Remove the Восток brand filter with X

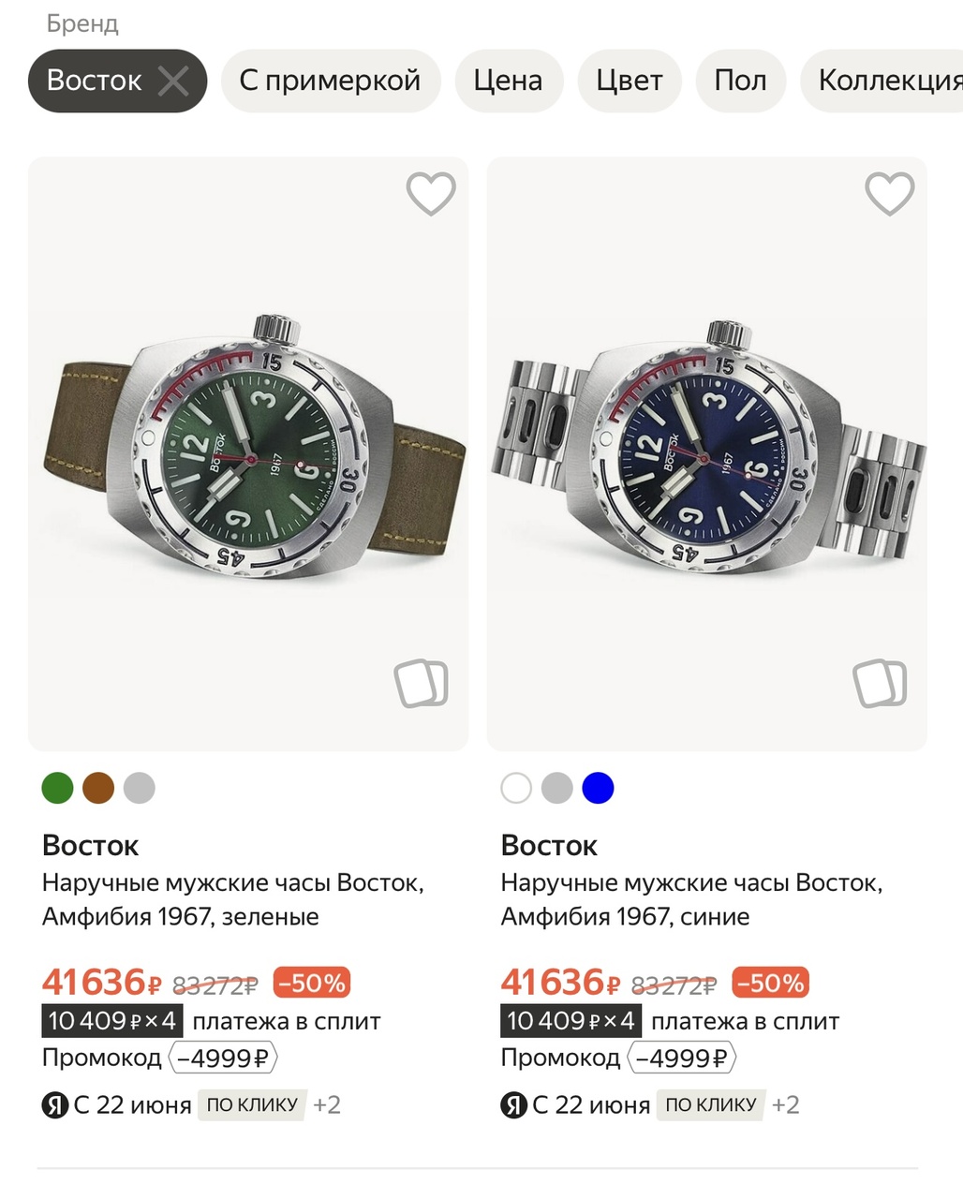pyautogui.click(x=173, y=81)
